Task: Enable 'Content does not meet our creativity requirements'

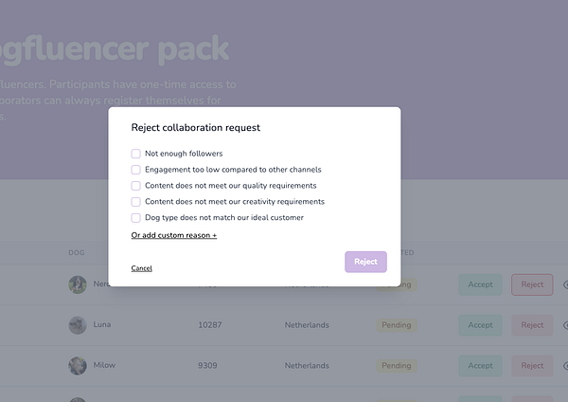Action: (136, 202)
